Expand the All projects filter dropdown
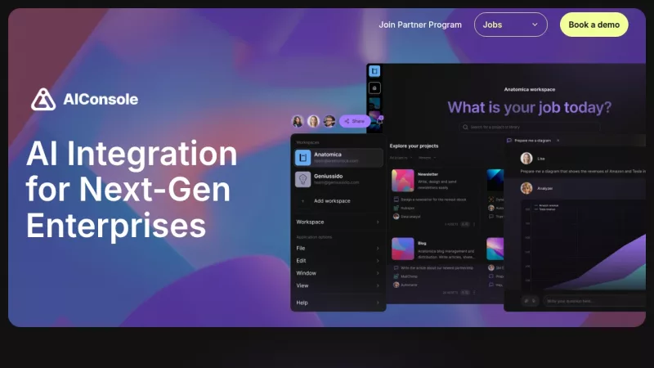 [401, 157]
